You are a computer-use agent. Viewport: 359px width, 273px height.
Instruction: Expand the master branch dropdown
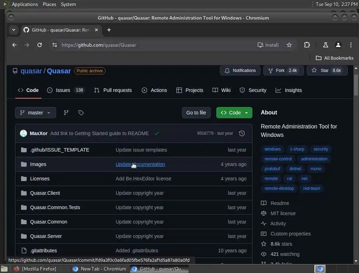coord(35,113)
